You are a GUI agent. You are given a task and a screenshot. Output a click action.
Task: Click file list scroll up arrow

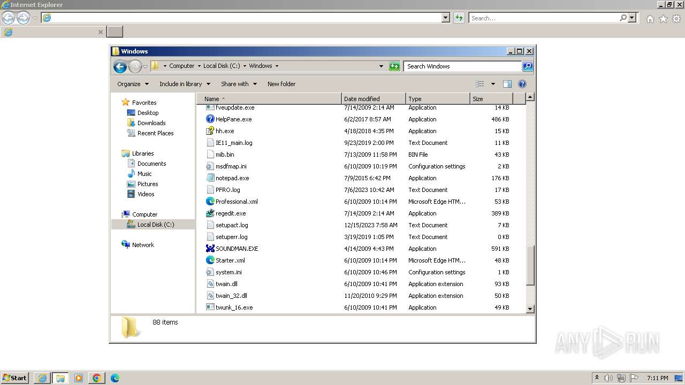point(530,97)
